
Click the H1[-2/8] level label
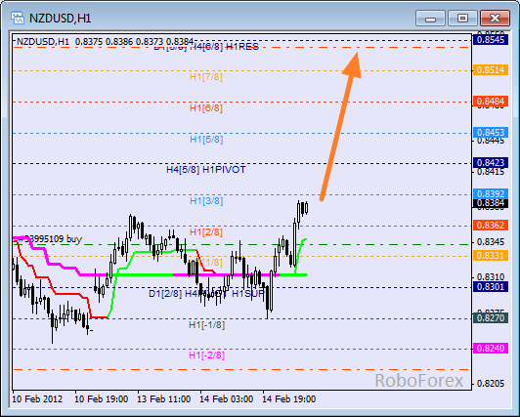coord(206,355)
